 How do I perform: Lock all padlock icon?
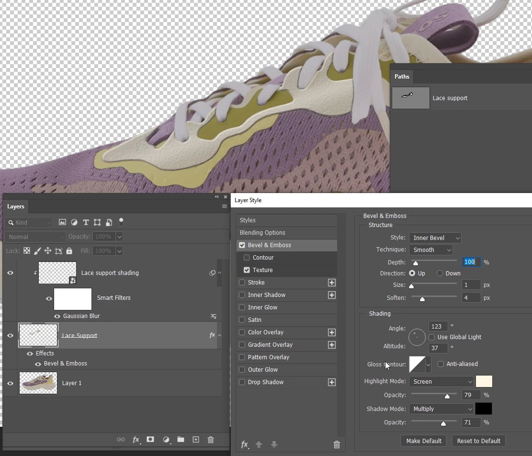click(69, 251)
